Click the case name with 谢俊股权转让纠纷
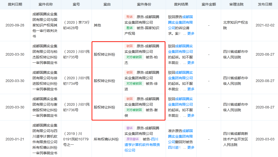Screen dimensions: 278x157 click(x=45, y=107)
